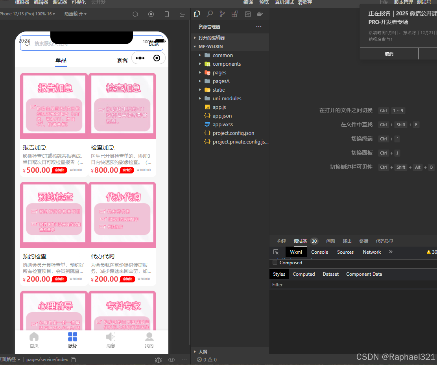
Task: Select the 套餐 packages tab in the app
Action: 122,60
